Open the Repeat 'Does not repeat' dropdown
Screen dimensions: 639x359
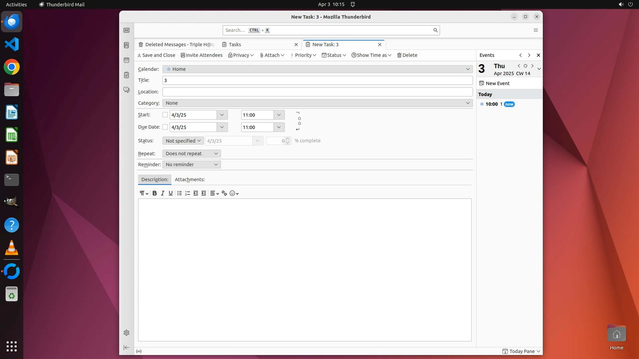tap(191, 154)
